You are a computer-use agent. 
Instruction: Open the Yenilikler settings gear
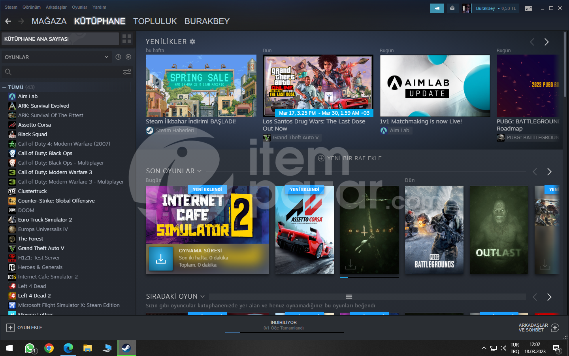tap(192, 42)
